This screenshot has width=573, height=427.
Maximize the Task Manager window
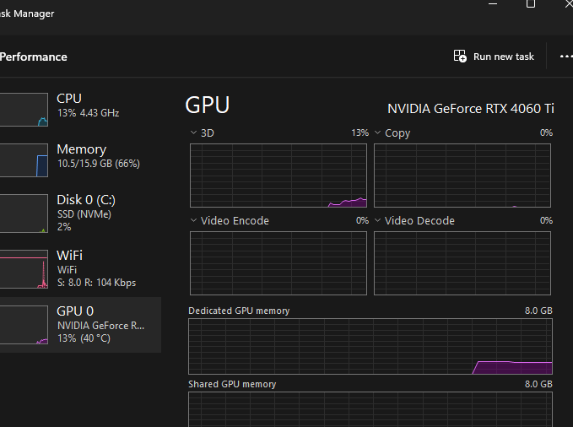click(531, 4)
